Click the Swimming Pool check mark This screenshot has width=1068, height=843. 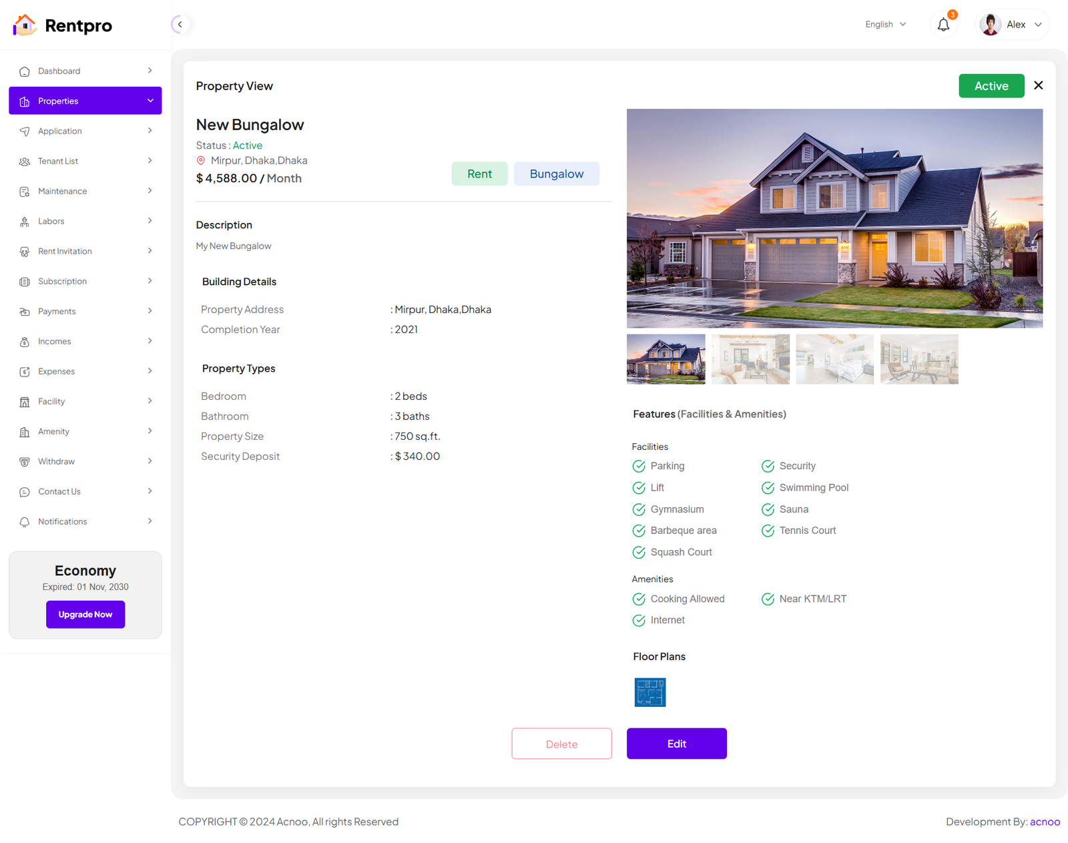tap(768, 488)
